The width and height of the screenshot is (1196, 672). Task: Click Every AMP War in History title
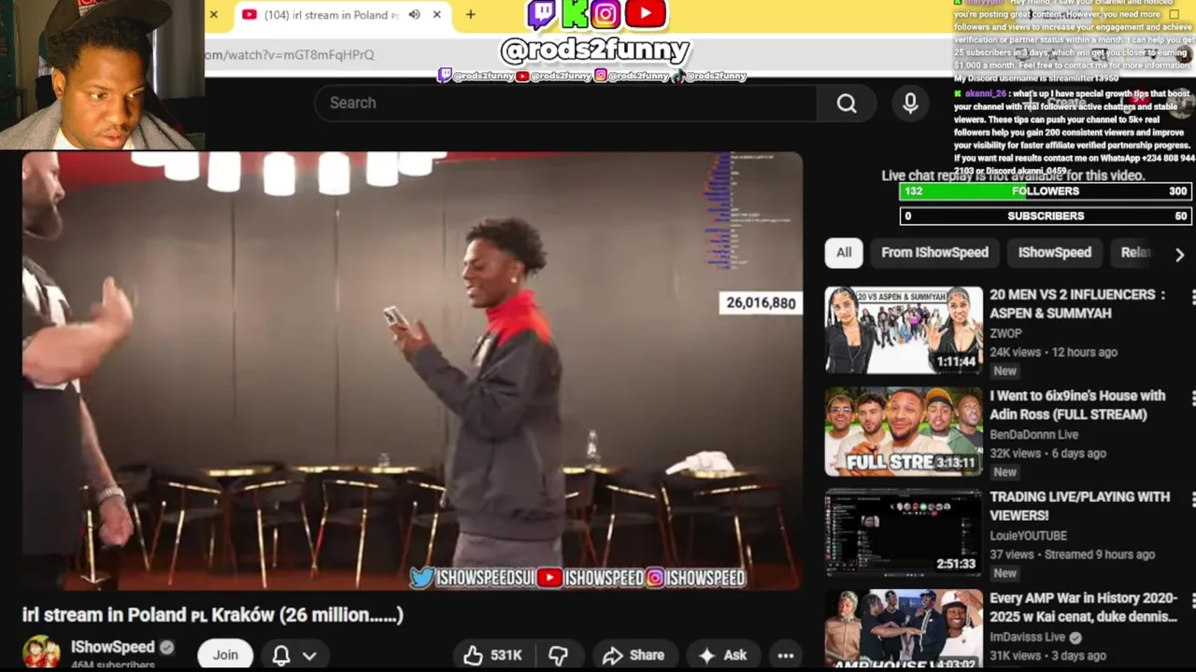1083,607
